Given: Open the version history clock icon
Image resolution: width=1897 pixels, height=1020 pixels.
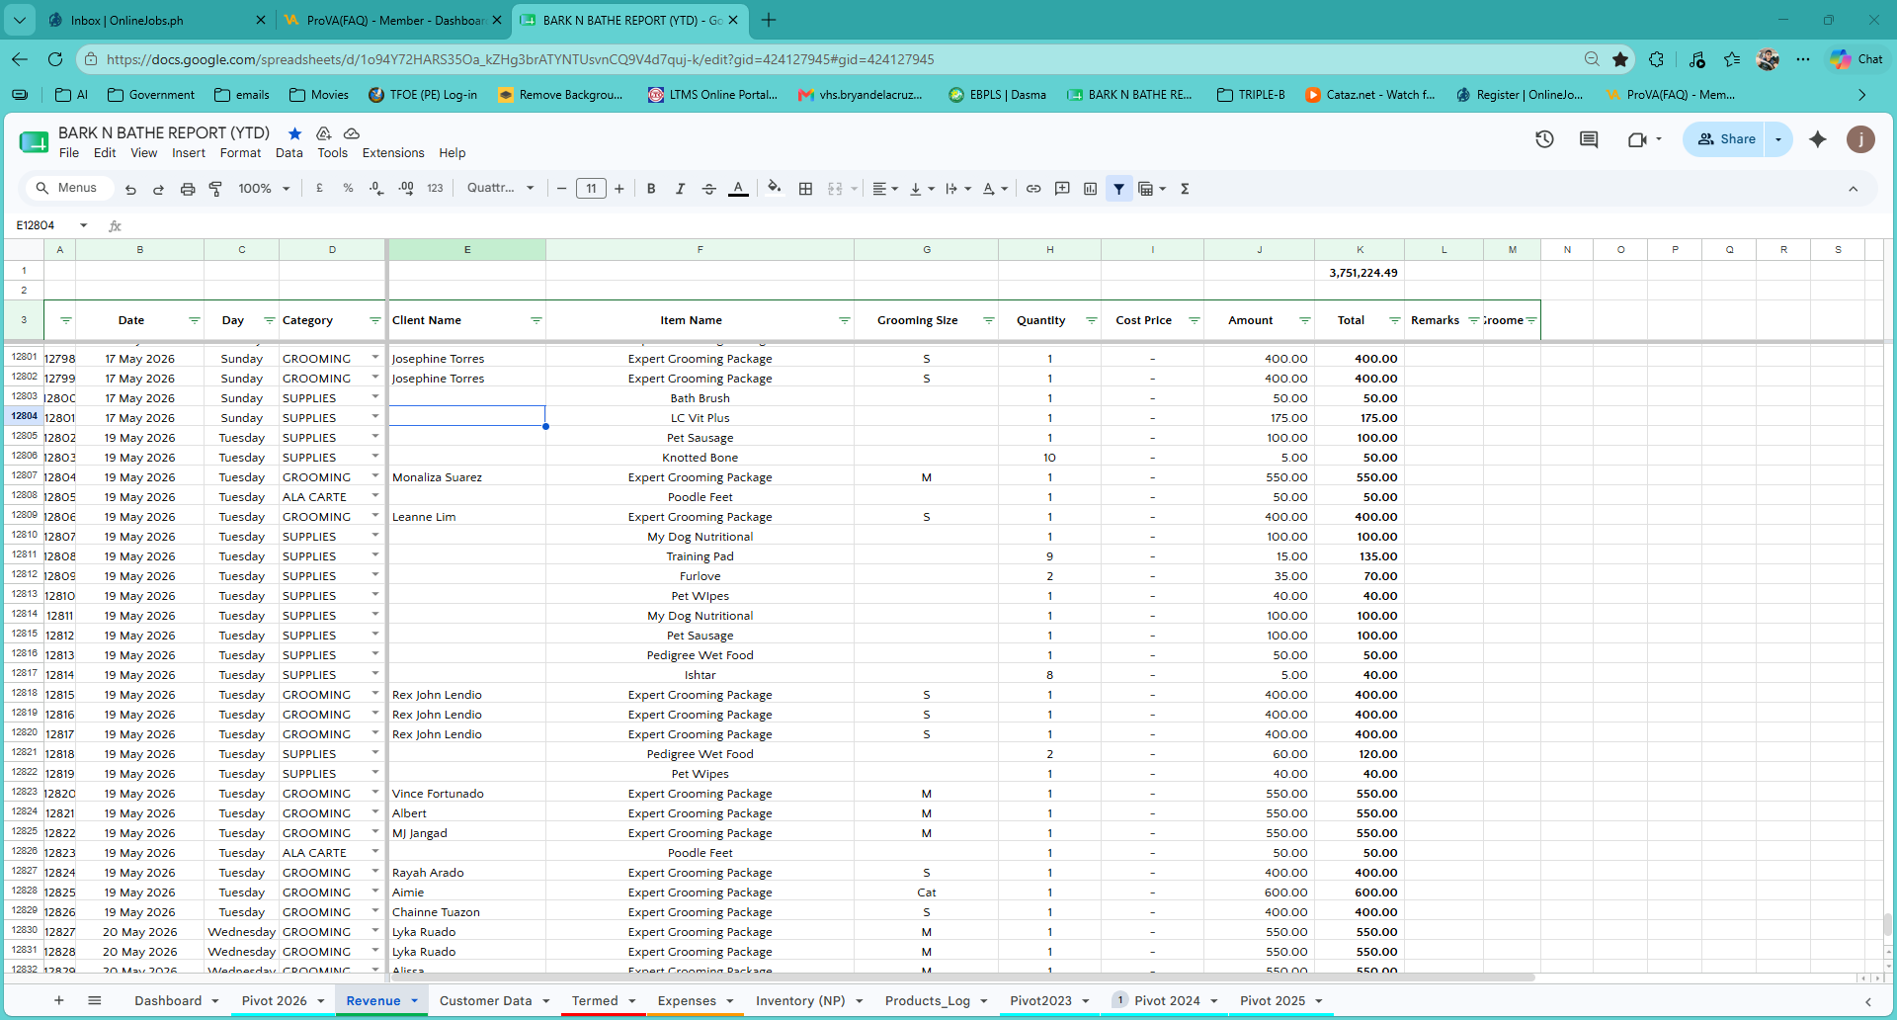Looking at the screenshot, I should pos(1545,139).
